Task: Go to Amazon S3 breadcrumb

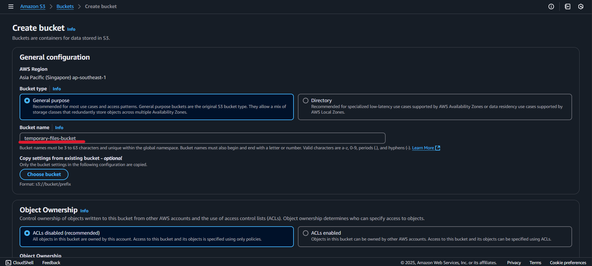Action: pos(33,7)
